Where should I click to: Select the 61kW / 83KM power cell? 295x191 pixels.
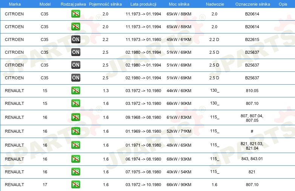tap(179, 117)
